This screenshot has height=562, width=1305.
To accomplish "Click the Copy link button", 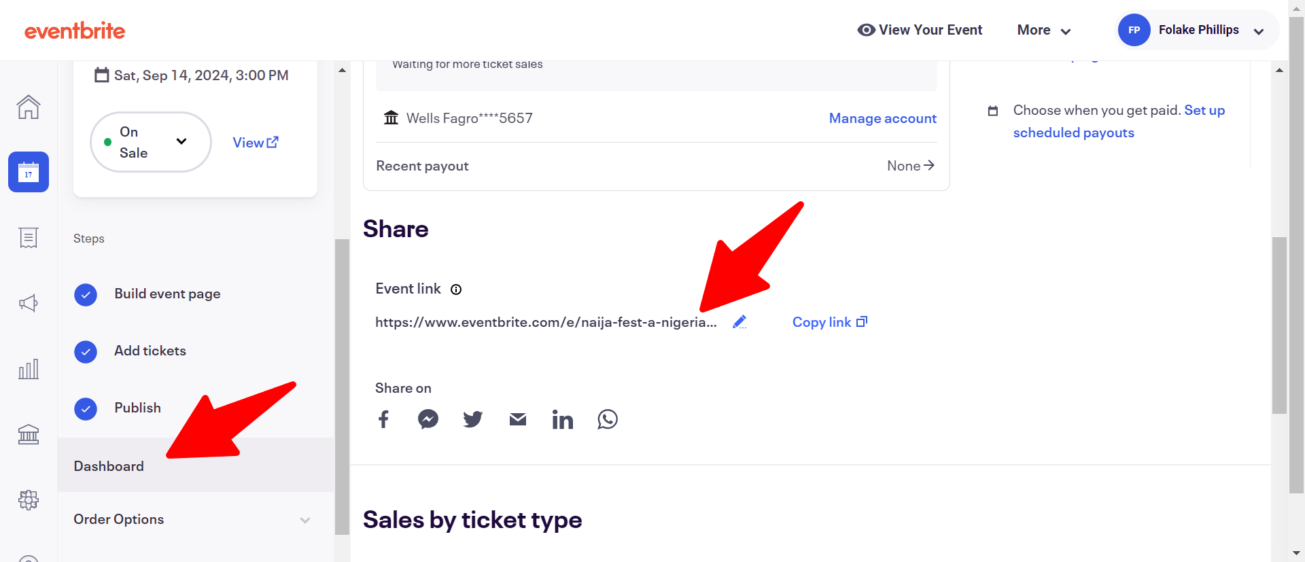I will (x=829, y=322).
